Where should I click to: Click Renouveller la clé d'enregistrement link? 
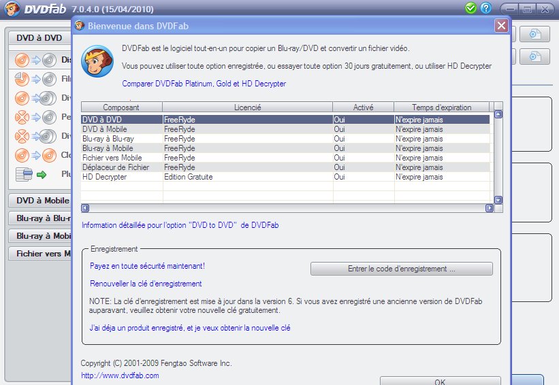pos(146,284)
